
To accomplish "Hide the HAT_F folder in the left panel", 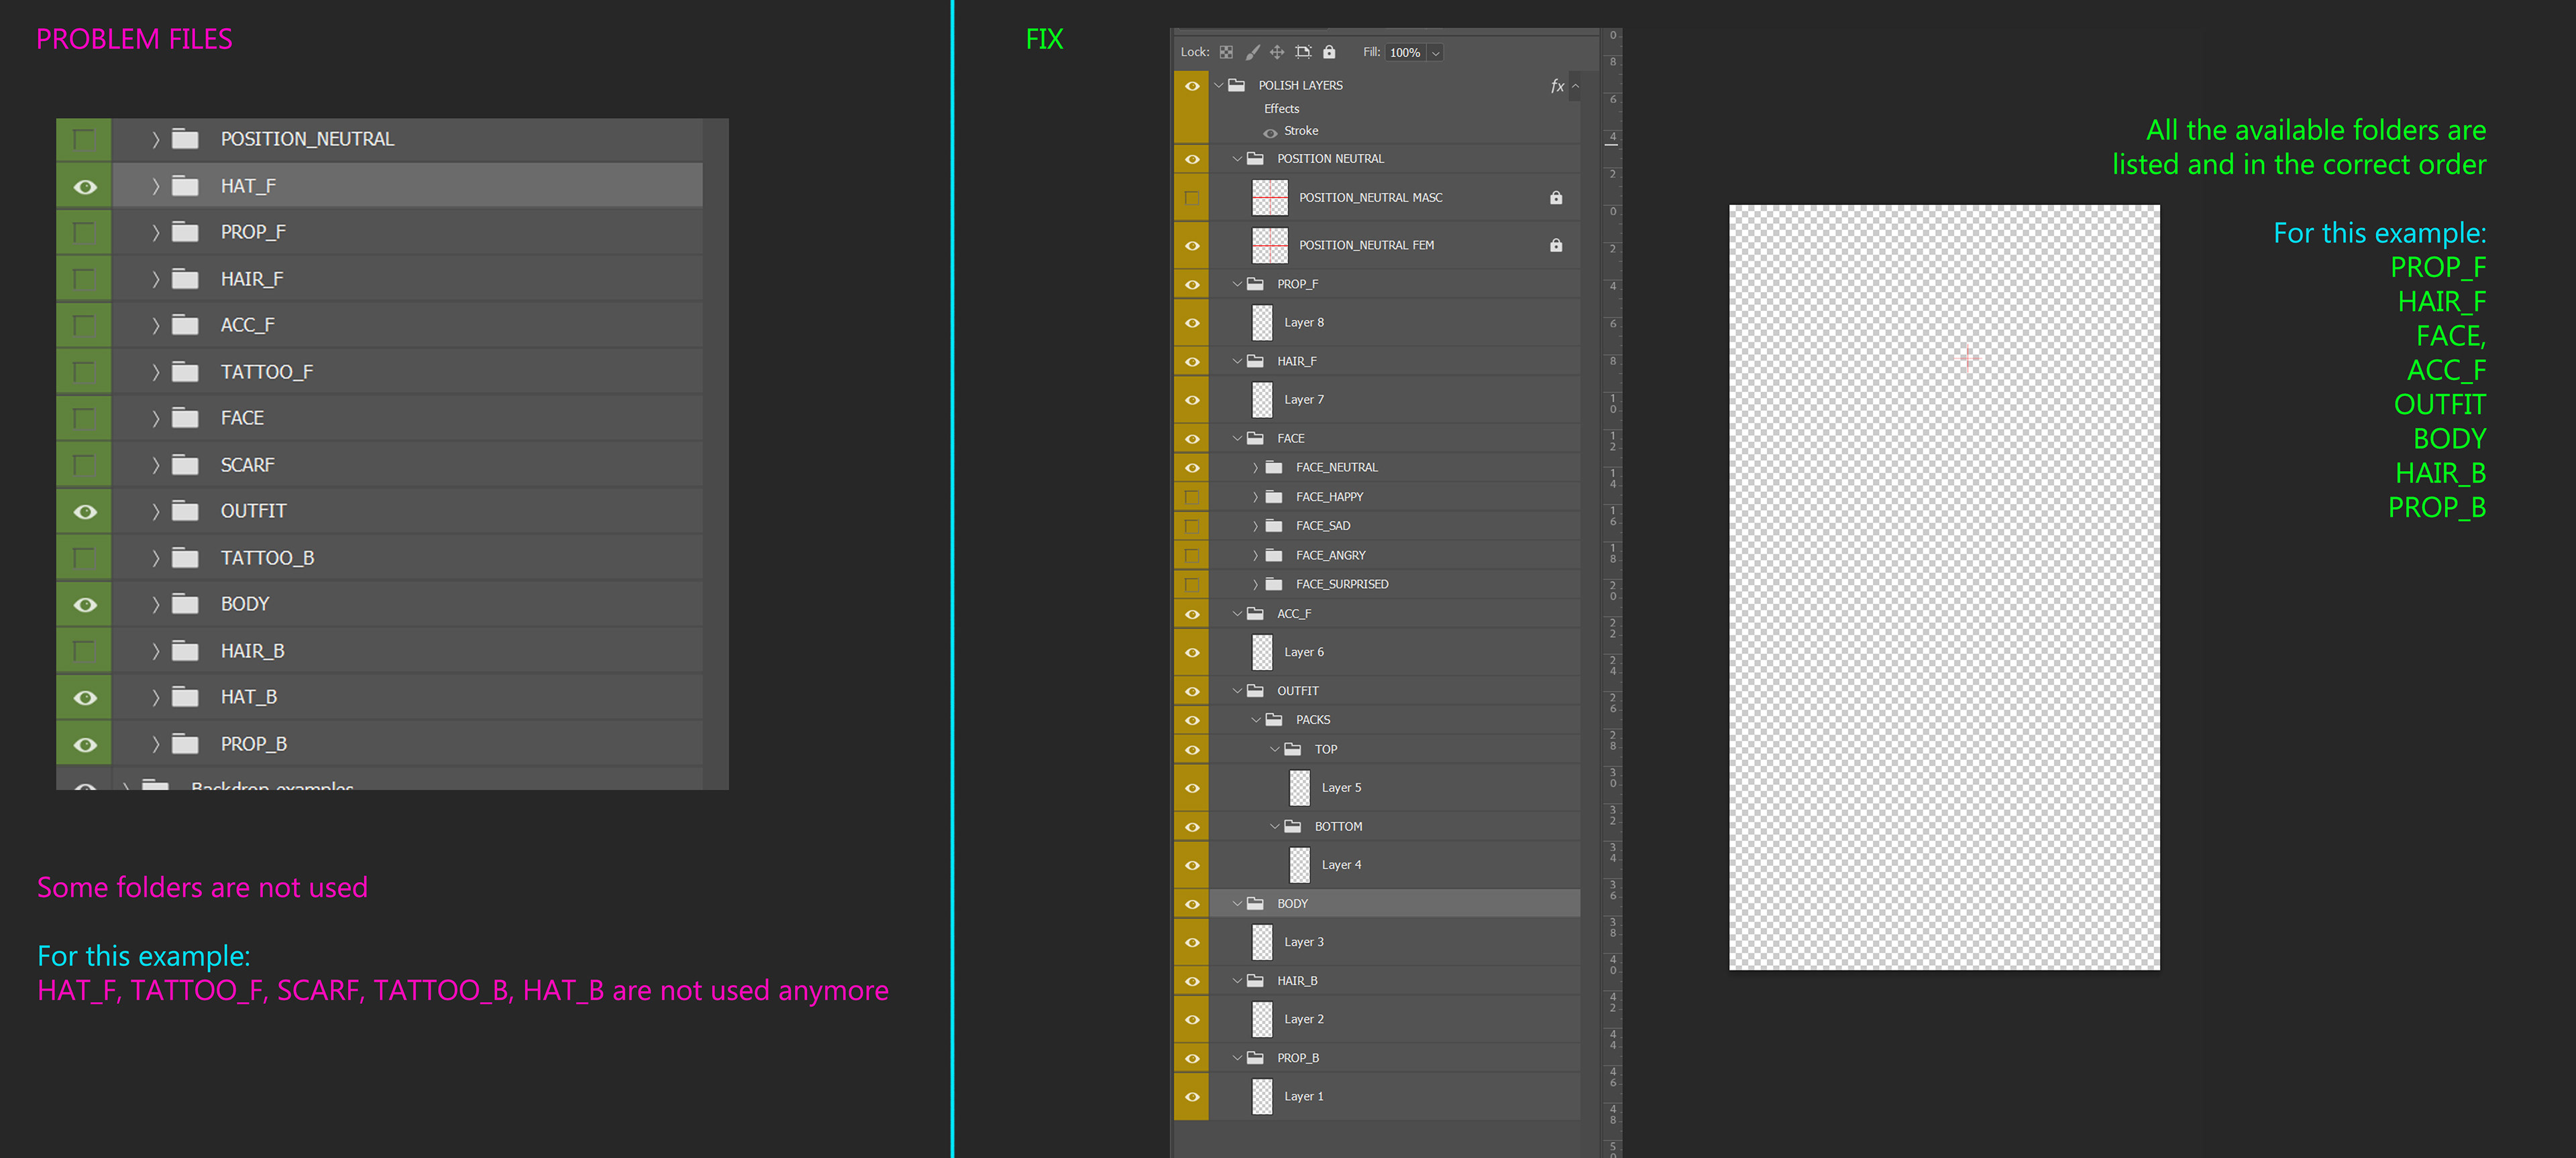I will [x=85, y=187].
